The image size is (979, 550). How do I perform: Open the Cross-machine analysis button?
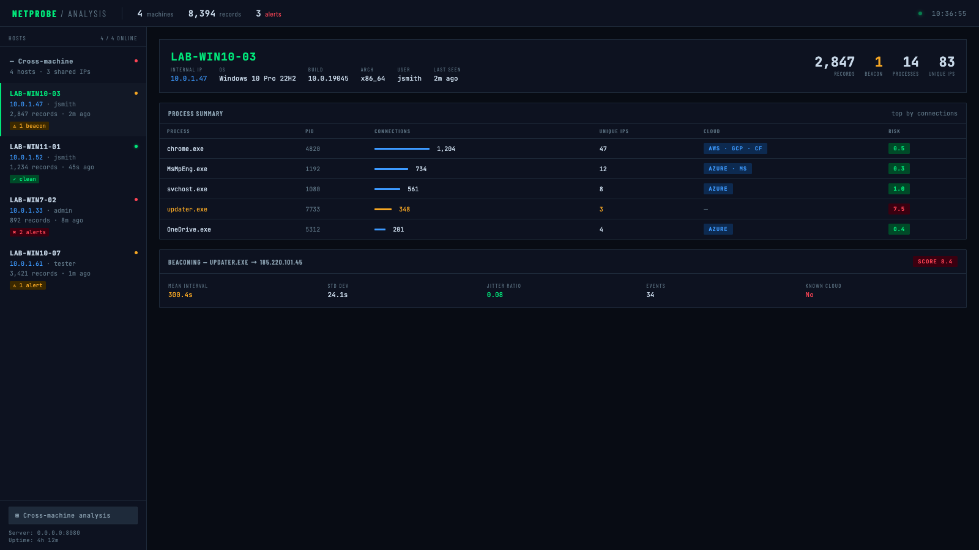73,516
